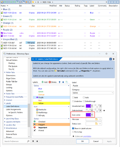Click the red Delete label icon
This screenshot has height=147, width=120.
click(x=50, y=82)
